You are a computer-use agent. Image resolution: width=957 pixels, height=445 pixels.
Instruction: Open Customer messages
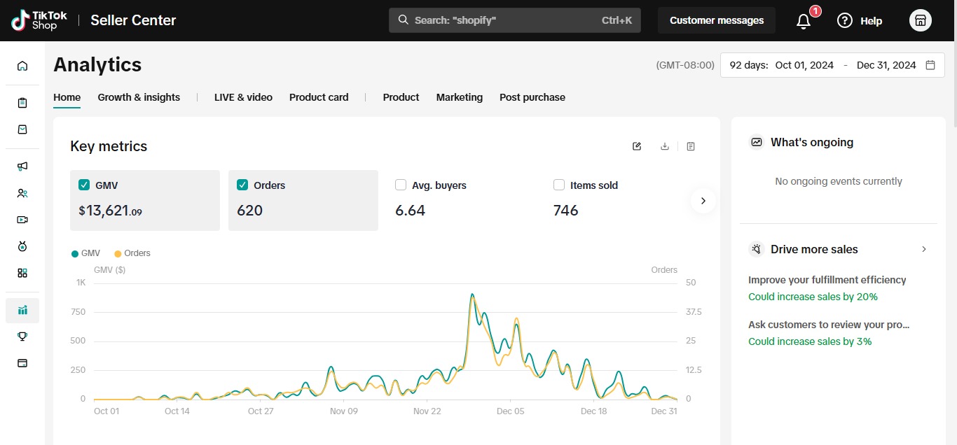pyautogui.click(x=717, y=20)
